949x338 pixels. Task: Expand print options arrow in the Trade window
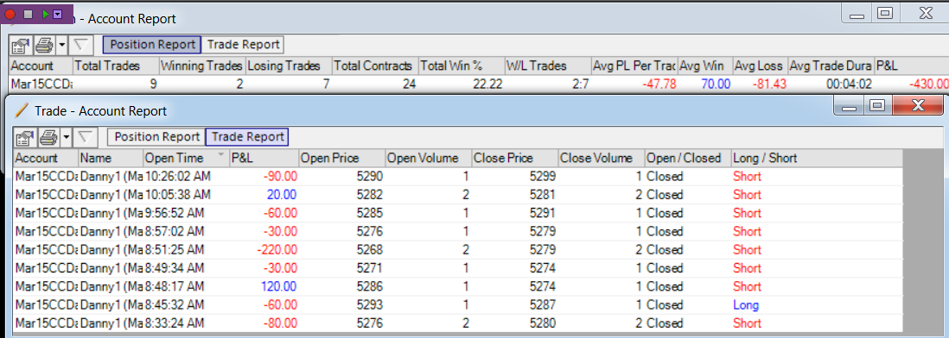point(66,138)
